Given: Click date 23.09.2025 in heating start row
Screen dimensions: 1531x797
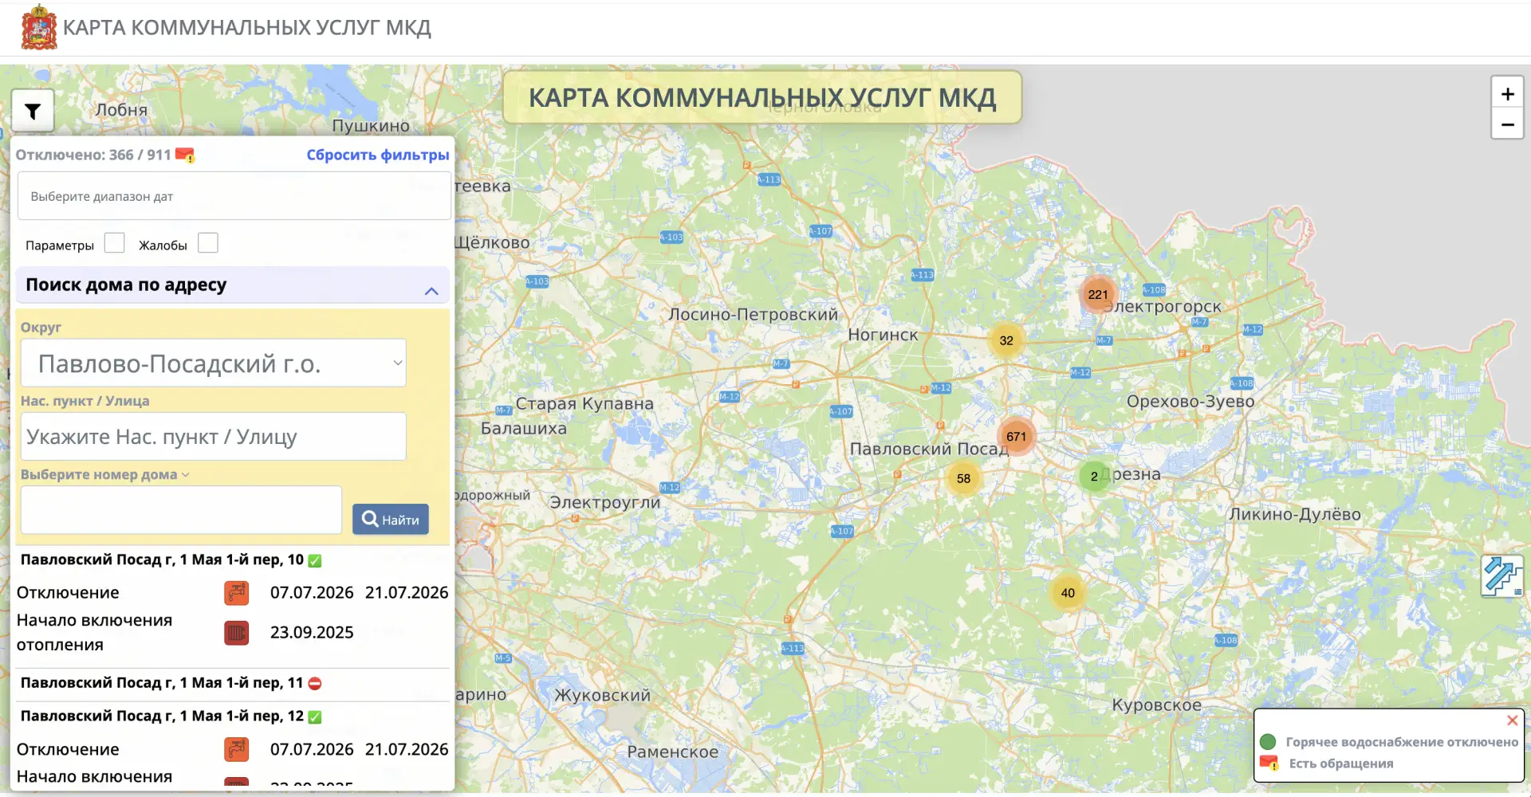Looking at the screenshot, I should point(312,632).
